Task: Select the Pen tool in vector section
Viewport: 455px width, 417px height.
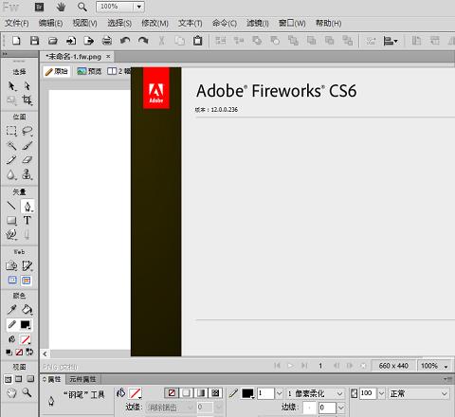Action: tap(27, 207)
